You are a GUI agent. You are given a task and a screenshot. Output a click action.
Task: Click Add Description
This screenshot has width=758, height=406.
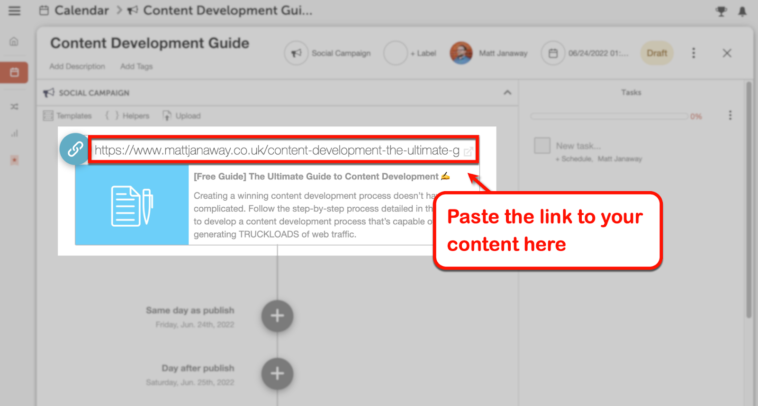[77, 66]
